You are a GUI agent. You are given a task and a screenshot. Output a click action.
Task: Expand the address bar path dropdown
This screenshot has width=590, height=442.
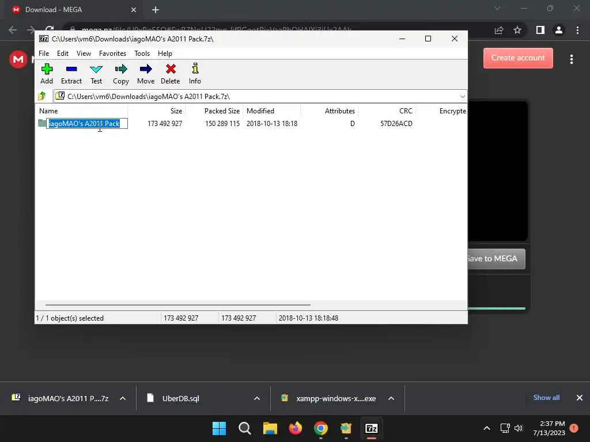(x=462, y=97)
